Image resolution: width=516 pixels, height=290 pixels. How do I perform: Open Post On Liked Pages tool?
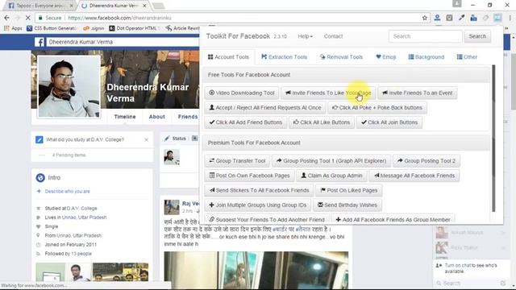pos(349,190)
